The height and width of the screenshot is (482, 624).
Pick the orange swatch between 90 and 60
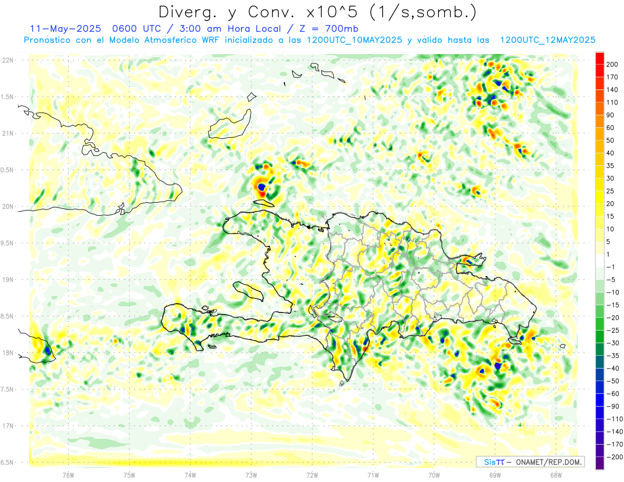click(600, 122)
